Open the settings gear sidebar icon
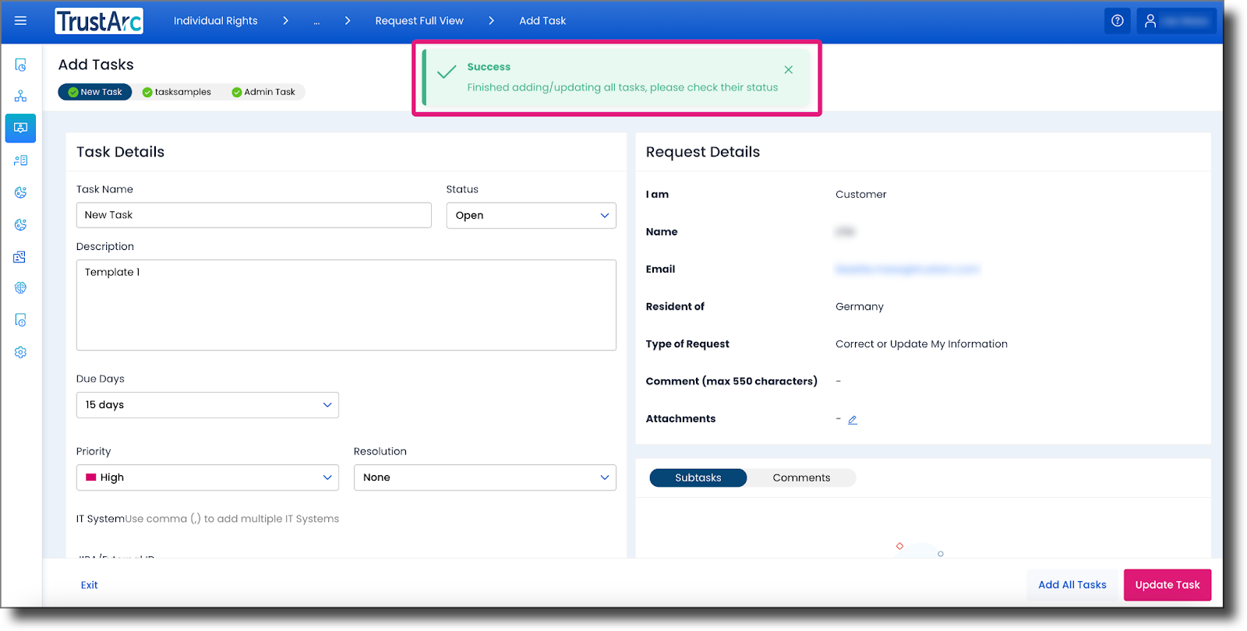This screenshot has width=1247, height=631. 21,352
